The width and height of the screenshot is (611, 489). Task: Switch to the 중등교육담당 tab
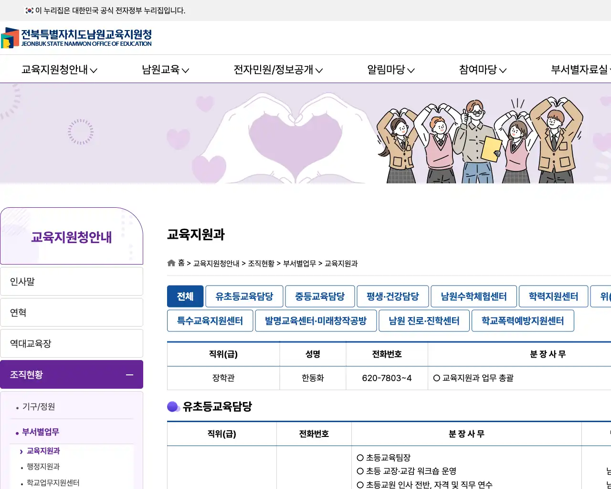click(320, 296)
